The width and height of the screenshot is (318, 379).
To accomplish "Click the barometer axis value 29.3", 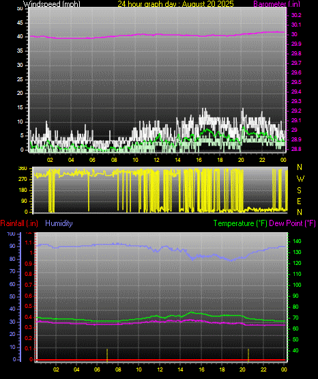I will [x=296, y=101].
